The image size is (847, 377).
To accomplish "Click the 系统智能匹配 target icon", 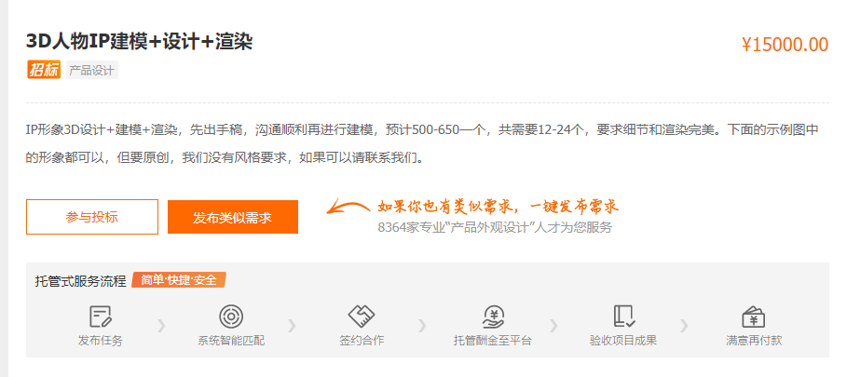I will click(x=231, y=316).
